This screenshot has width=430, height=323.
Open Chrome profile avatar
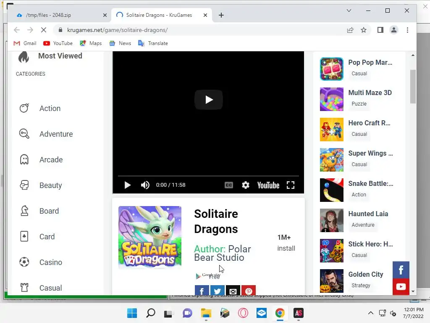click(x=394, y=30)
